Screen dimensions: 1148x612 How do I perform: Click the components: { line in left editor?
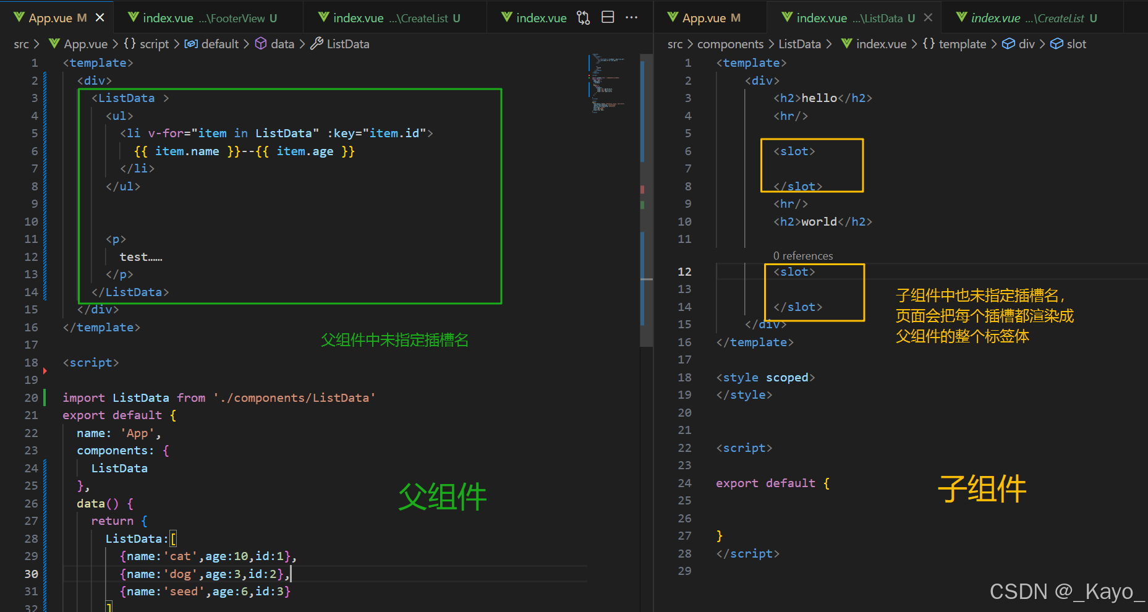point(123,450)
